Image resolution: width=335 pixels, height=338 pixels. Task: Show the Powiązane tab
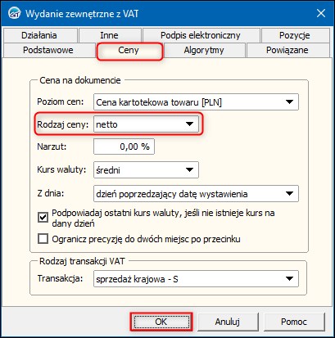pos(287,50)
